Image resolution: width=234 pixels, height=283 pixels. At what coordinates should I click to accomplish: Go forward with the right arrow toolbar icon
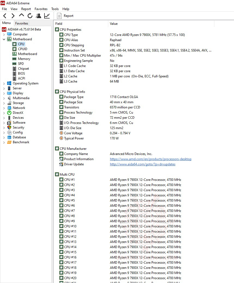(13, 16)
